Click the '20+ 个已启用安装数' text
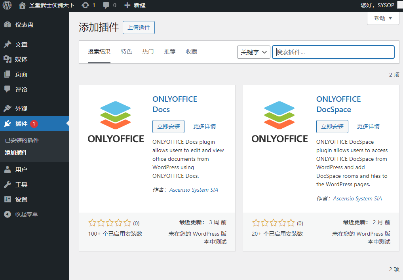 point(278,234)
